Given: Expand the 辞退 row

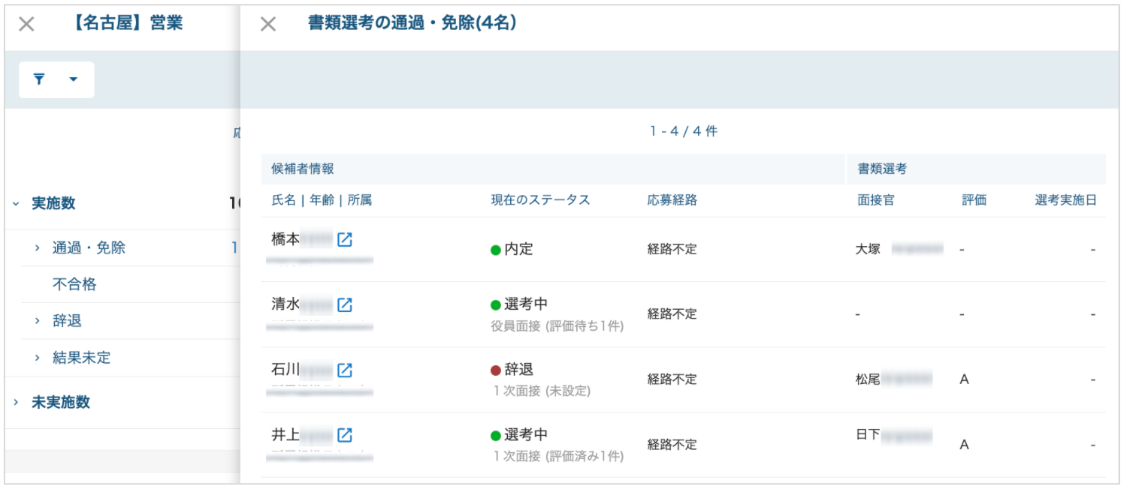Looking at the screenshot, I should tap(37, 321).
